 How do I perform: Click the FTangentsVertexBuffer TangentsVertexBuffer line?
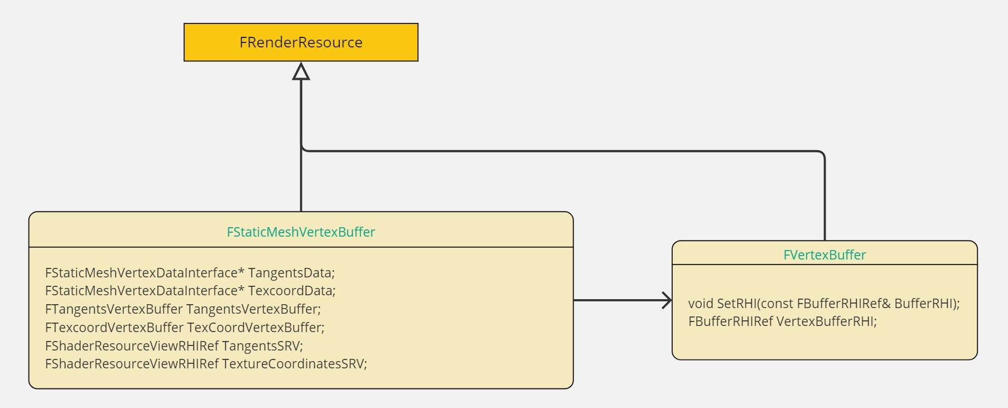pos(183,309)
